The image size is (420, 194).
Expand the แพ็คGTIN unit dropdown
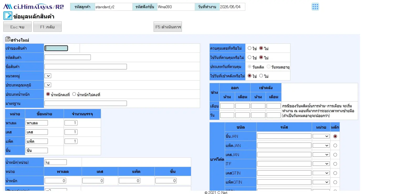click(x=321, y=182)
